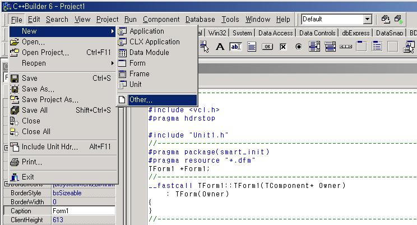Choose Form in the New submenu
The width and height of the screenshot is (417, 225).
pos(157,63)
